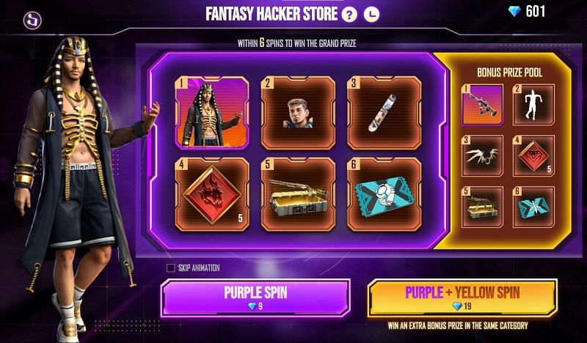Select the bonus teal voucher slot 6
The height and width of the screenshot is (343, 587).
(533, 207)
